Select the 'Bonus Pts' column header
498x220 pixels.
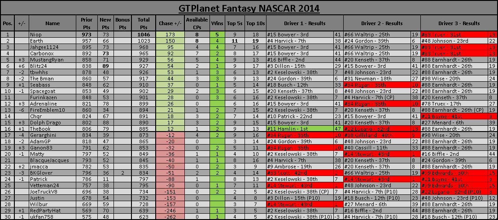(122, 23)
